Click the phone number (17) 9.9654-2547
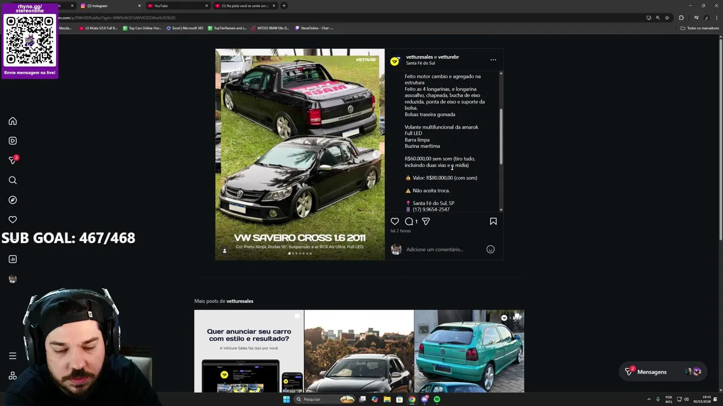 (431, 210)
